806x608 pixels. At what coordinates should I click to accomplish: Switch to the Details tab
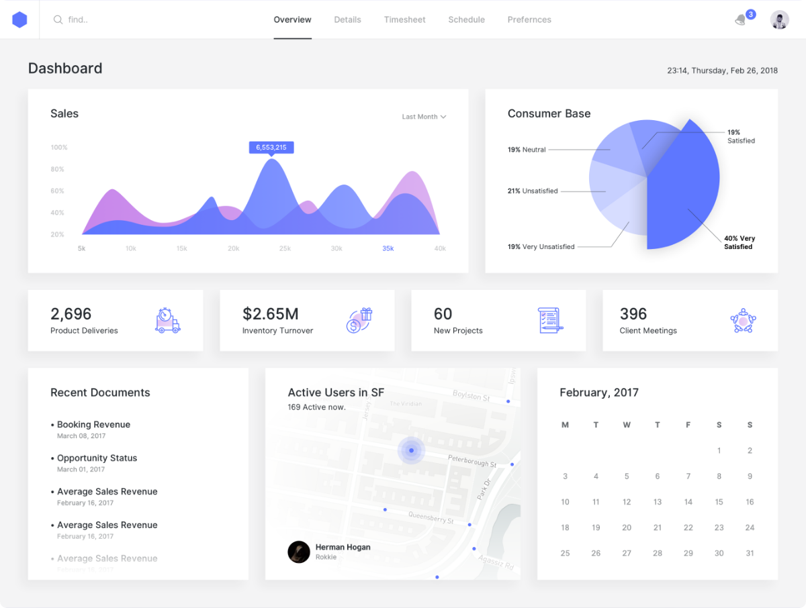(347, 20)
